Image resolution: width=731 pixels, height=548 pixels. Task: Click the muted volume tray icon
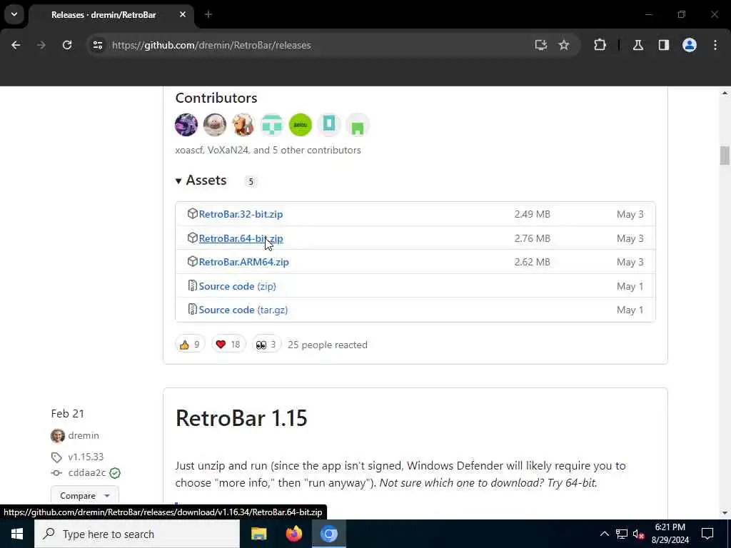tap(639, 534)
